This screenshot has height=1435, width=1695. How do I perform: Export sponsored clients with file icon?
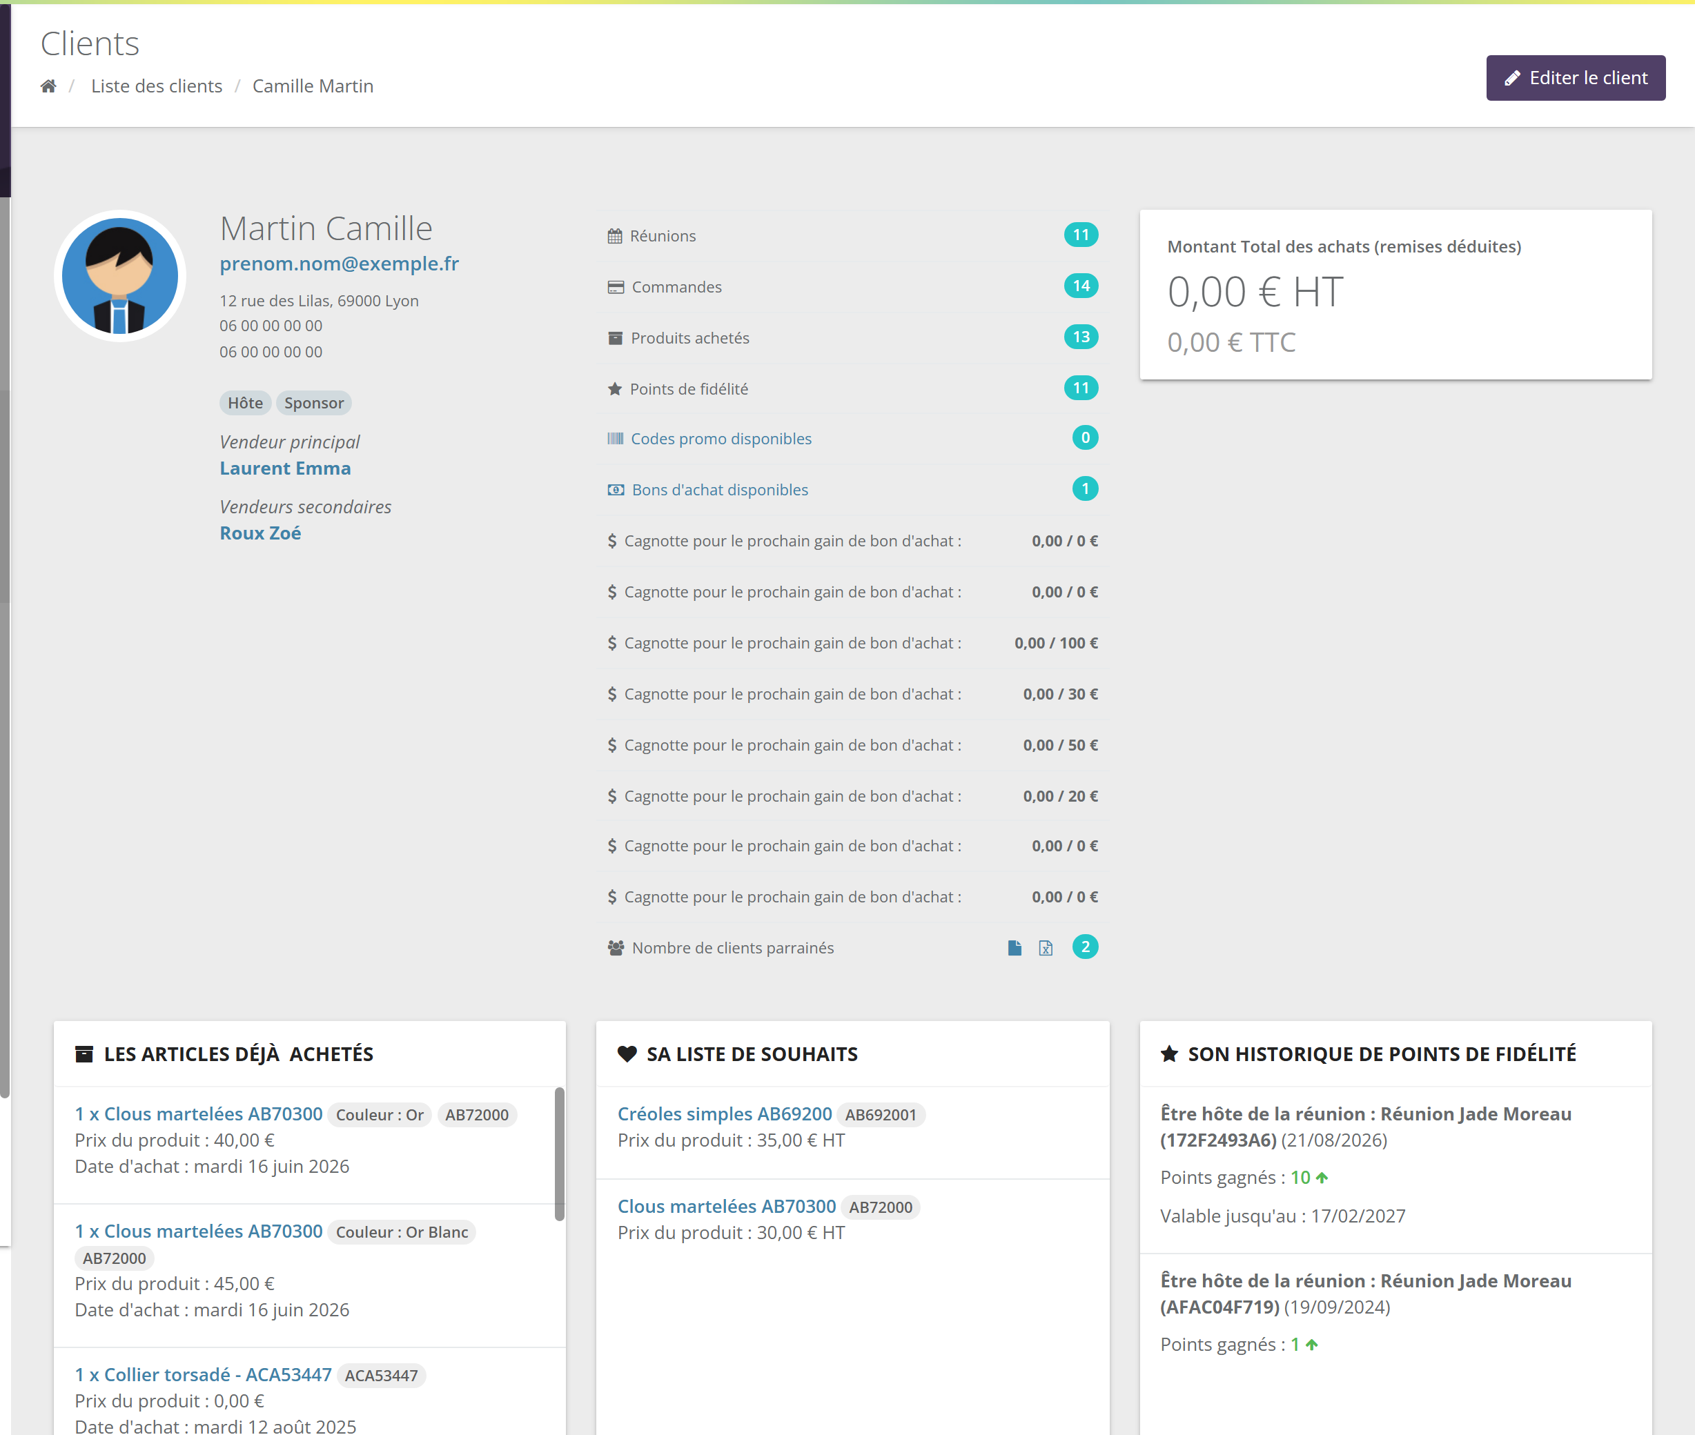click(1014, 948)
